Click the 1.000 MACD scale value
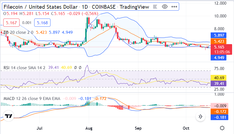The width and height of the screenshot is (234, 134). [219, 94]
